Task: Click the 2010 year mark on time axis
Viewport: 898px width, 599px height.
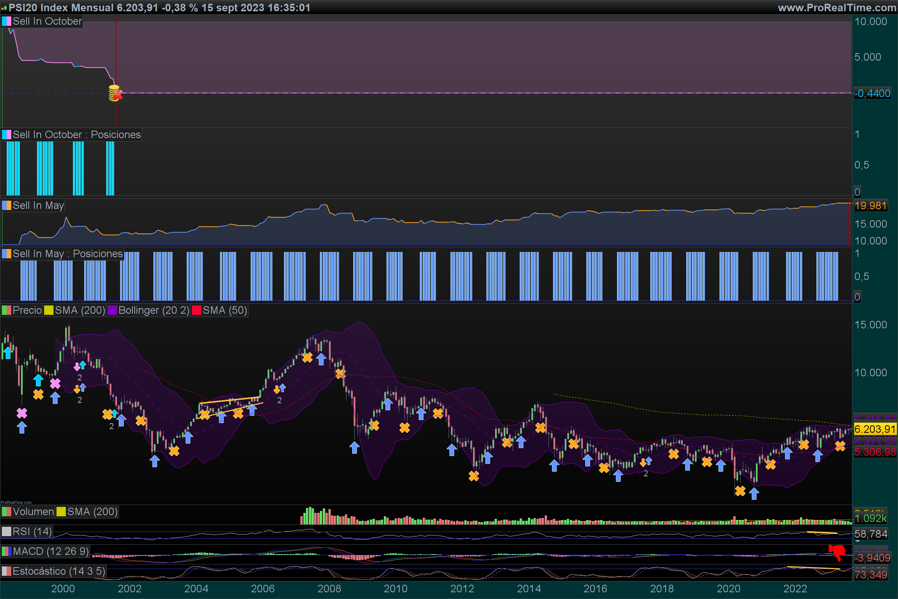Action: (395, 588)
